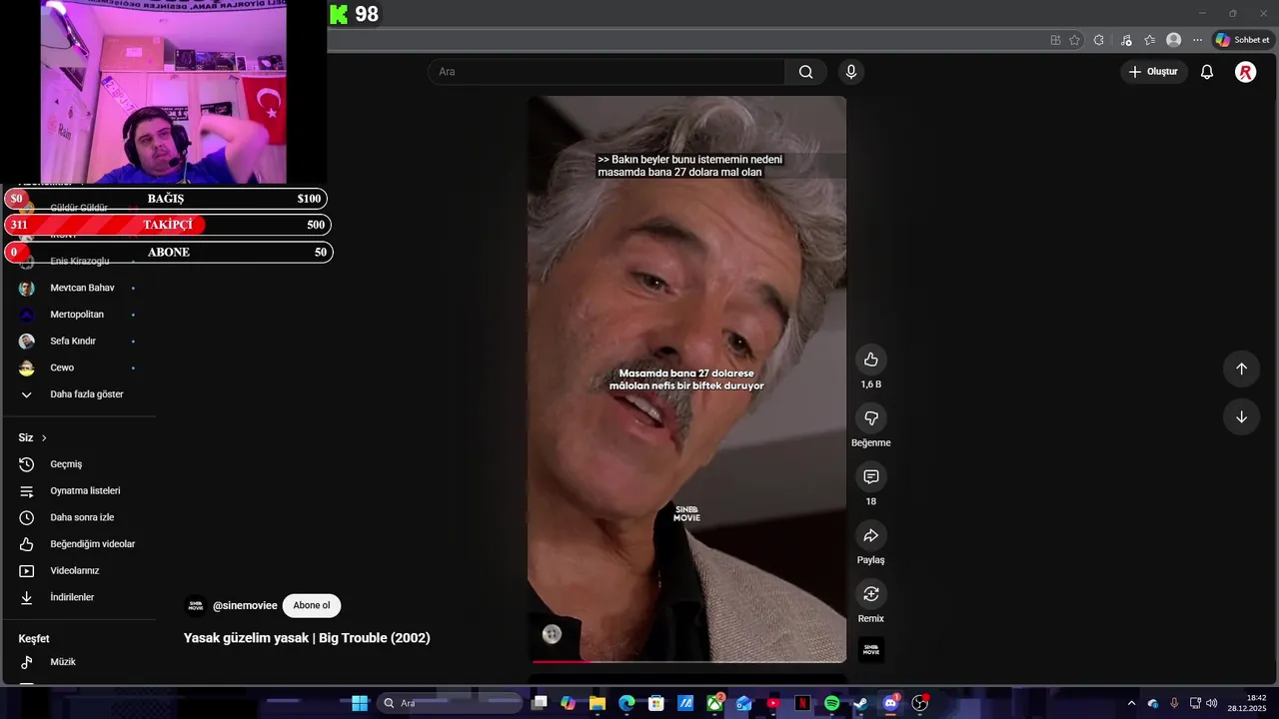
Task: Show hidden tray icons chevron
Action: (1131, 703)
